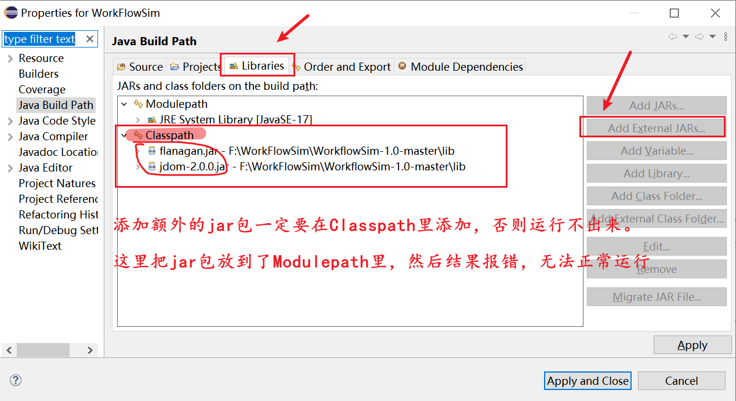
Task: Maximize the Properties window
Action: 674,13
